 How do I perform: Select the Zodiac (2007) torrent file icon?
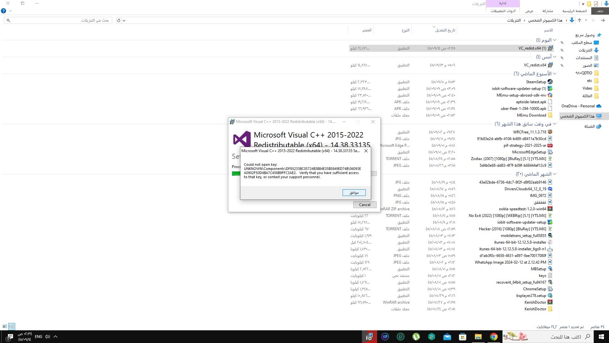[550, 159]
